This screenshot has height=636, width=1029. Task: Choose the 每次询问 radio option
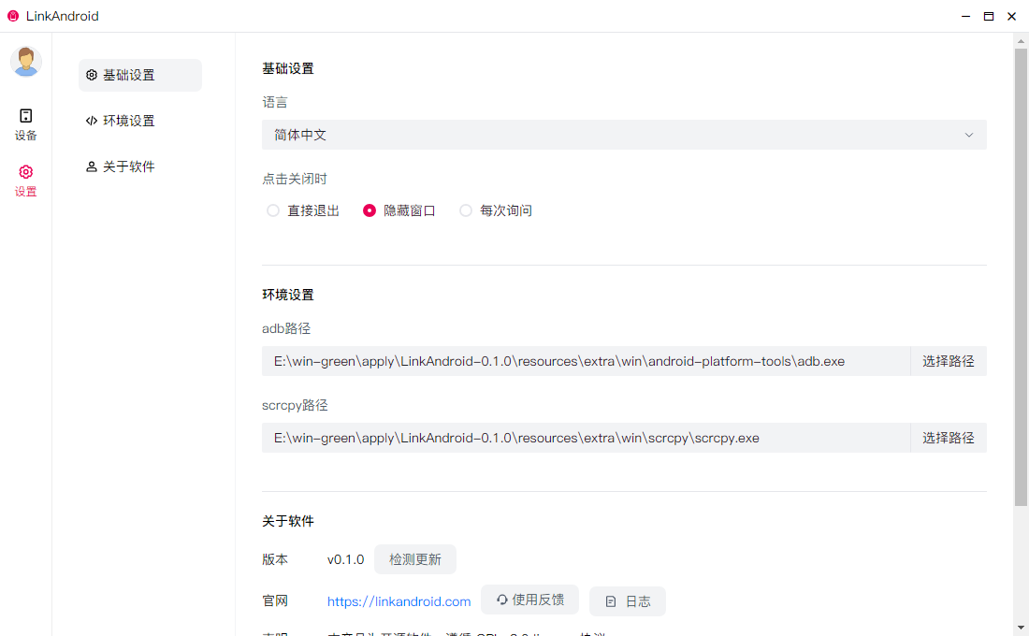(x=466, y=210)
